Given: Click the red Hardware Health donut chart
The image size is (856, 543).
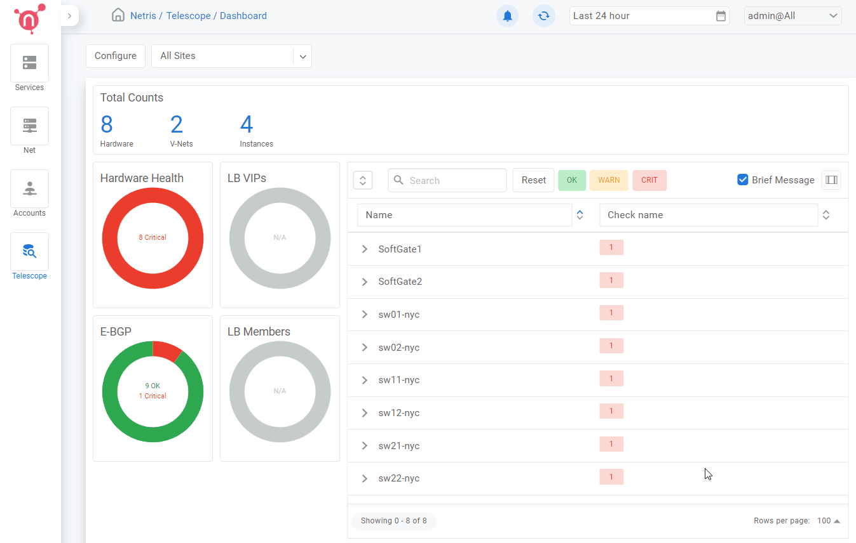Looking at the screenshot, I should click(x=110, y=238).
